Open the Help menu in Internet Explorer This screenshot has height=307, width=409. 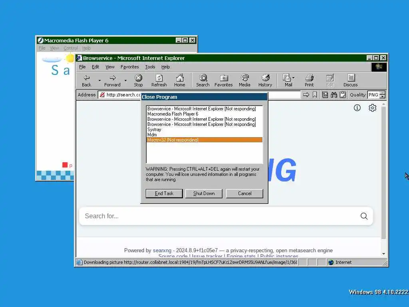click(x=165, y=67)
